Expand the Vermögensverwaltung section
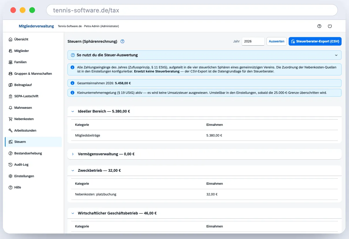Viewport: 349px width, 239px height. [73, 154]
